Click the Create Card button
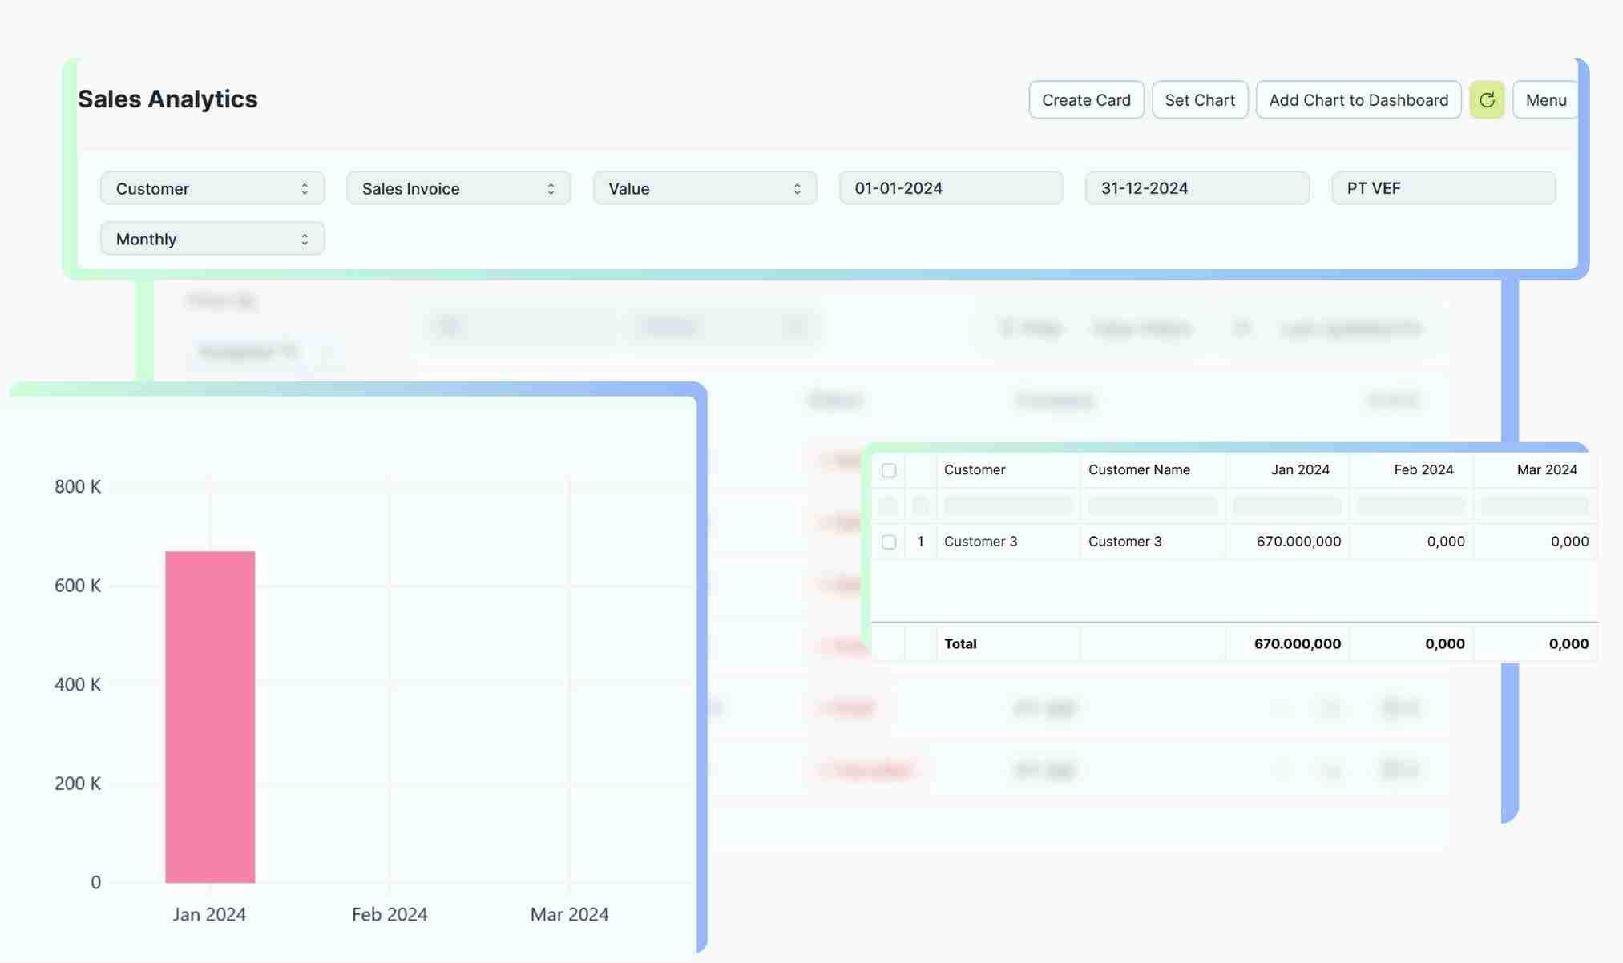Viewport: 1623px width, 963px height. pos(1085,100)
